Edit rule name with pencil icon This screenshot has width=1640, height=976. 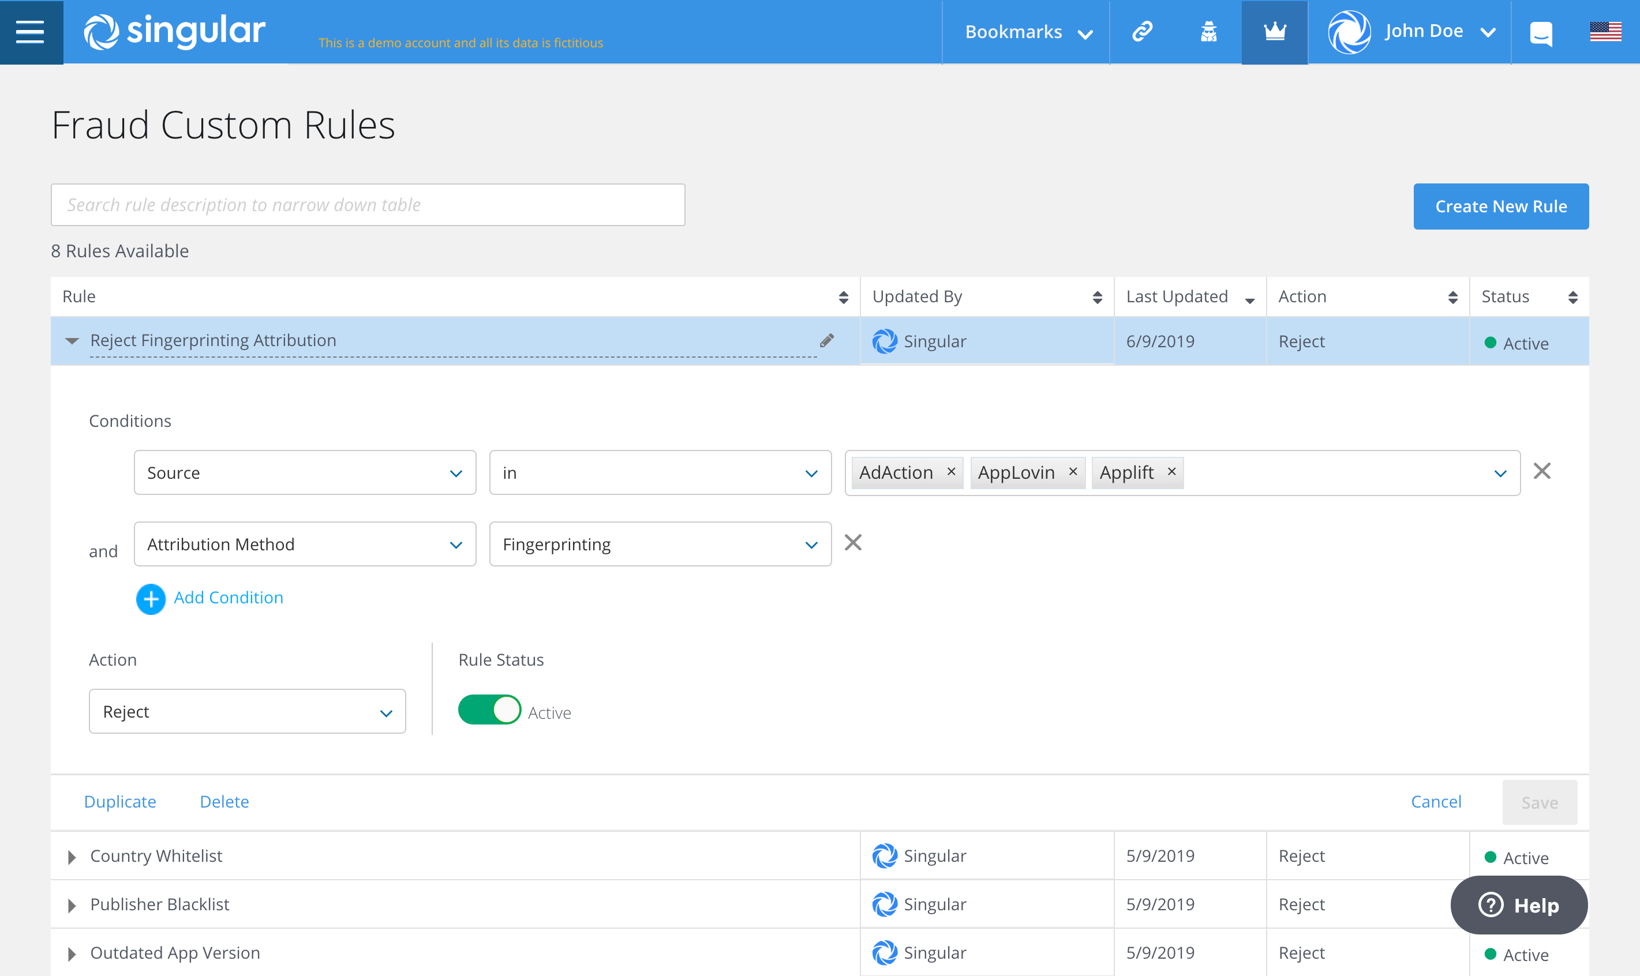[827, 340]
